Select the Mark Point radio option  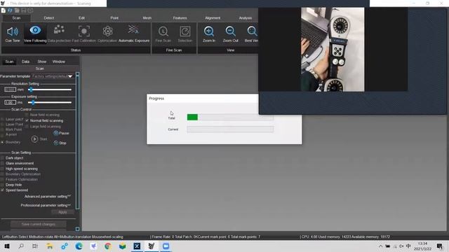(2, 129)
